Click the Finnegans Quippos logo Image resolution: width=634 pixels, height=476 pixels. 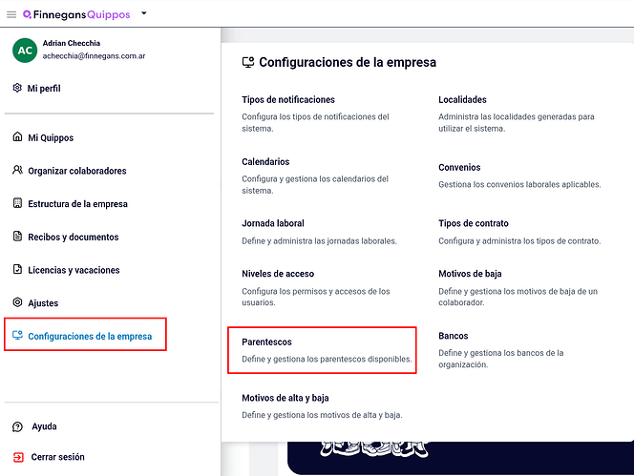[76, 14]
